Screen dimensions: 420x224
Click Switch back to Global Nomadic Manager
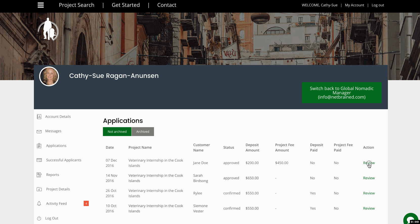point(341,93)
